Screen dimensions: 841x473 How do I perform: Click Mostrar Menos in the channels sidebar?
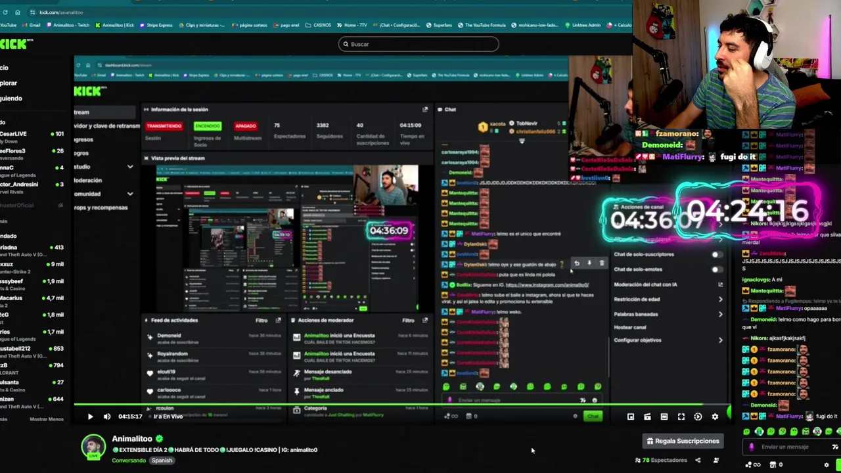[47, 419]
